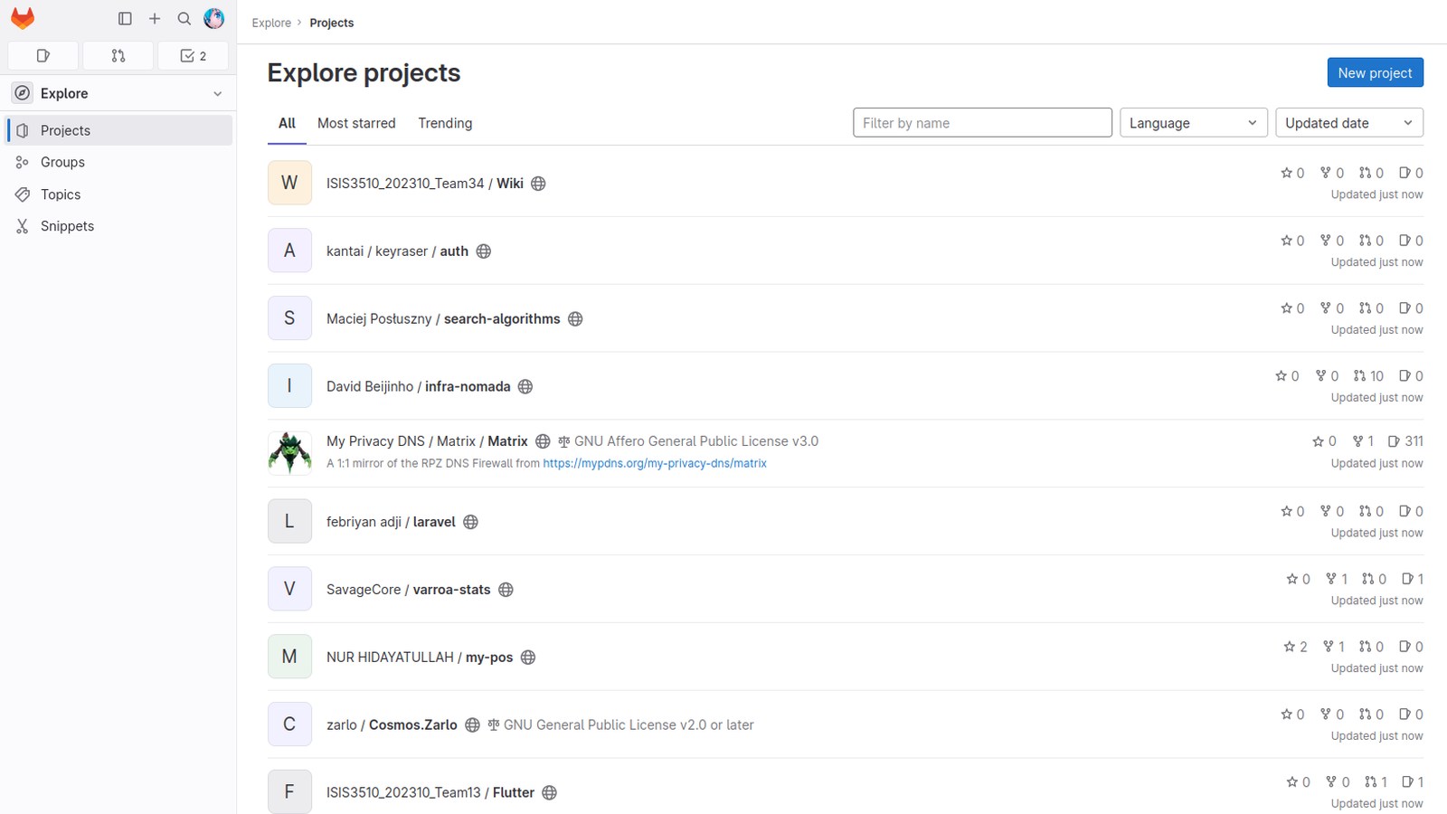Open Topics in the sidebar
The image size is (1447, 814).
(118, 194)
